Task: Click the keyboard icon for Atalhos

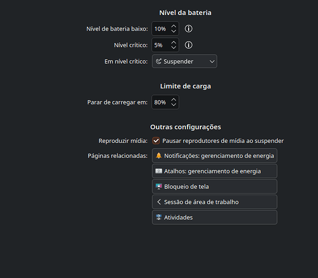Action: [159, 171]
